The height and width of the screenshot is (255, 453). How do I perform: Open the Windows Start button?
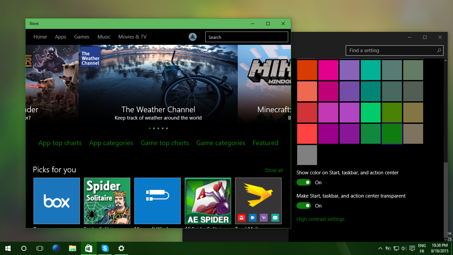8,248
